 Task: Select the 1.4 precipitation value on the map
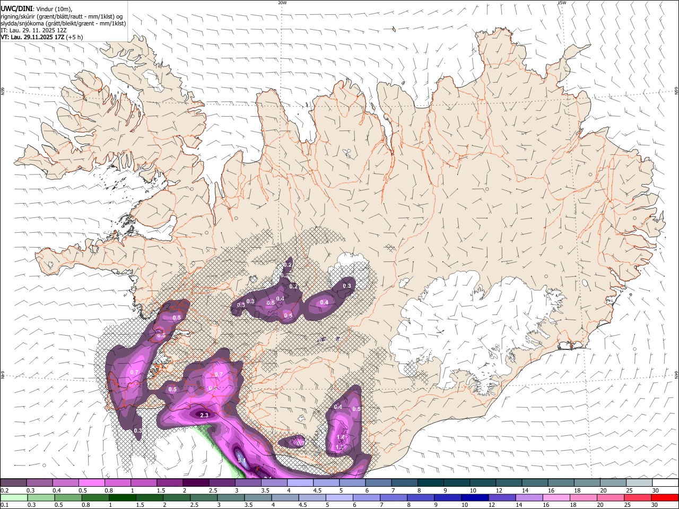pyautogui.click(x=341, y=437)
